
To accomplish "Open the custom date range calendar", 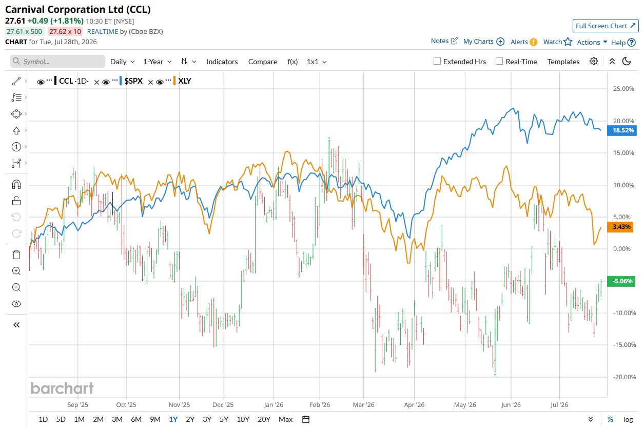I will (306, 419).
